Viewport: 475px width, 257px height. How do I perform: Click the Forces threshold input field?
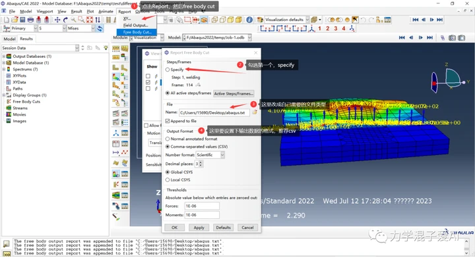pos(202,206)
